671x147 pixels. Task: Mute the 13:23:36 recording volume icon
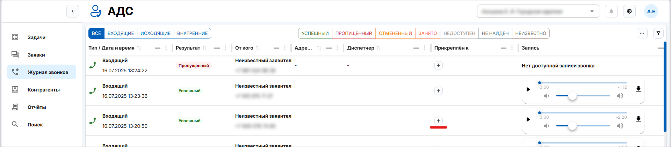[x=547, y=96]
